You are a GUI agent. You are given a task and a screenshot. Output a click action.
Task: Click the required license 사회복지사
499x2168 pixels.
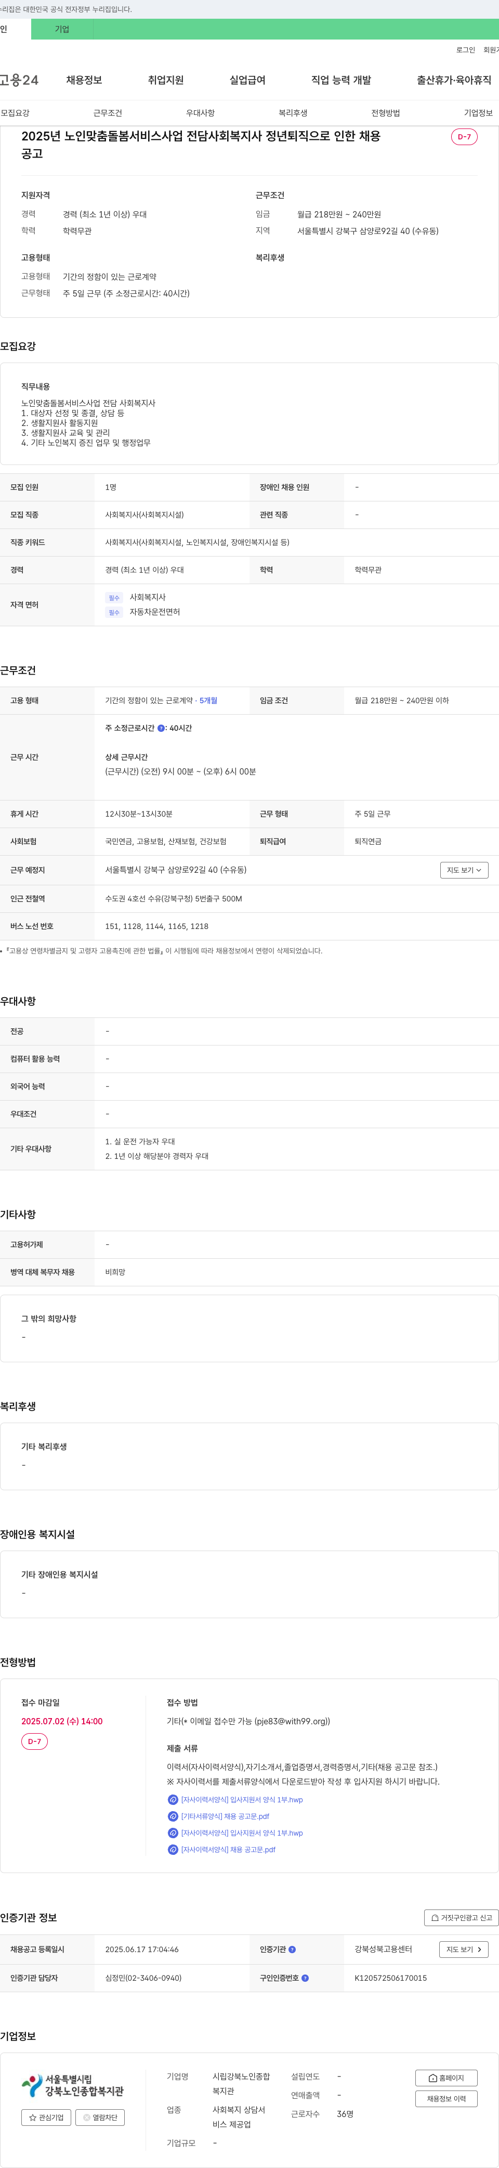point(147,598)
